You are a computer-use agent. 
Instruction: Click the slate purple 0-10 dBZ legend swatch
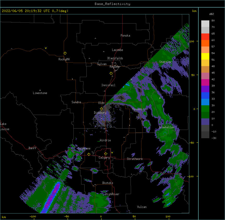pos(205,122)
